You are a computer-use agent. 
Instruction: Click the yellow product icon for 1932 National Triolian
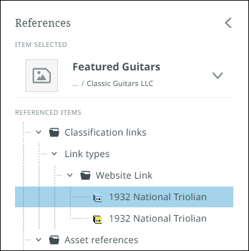(x=97, y=219)
